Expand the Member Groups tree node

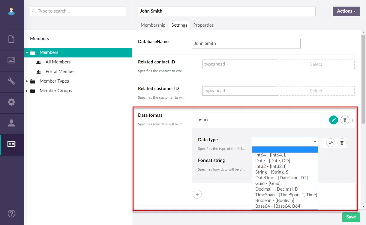[x=27, y=91]
